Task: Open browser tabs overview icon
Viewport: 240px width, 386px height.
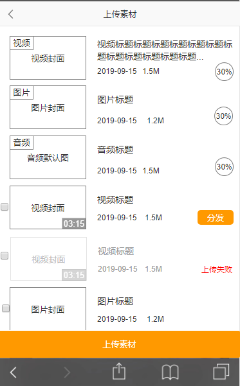Action: point(221,371)
